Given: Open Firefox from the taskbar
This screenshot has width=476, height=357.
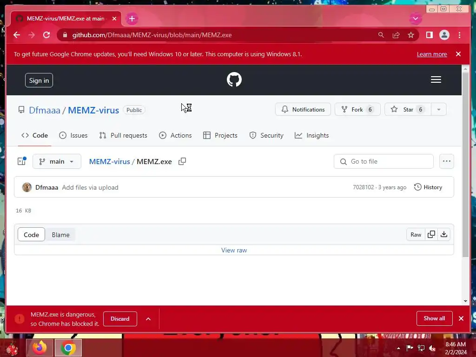Looking at the screenshot, I should [40, 348].
